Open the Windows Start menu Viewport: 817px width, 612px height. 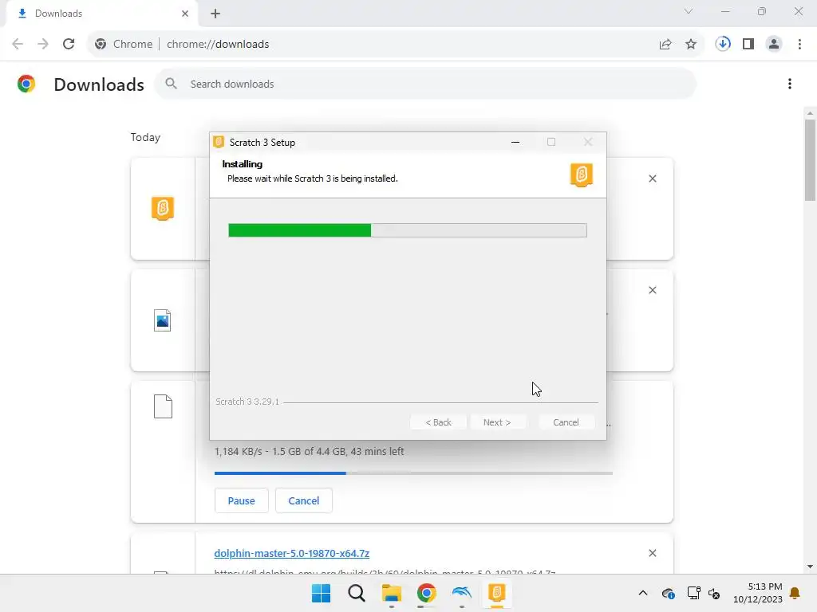321,593
